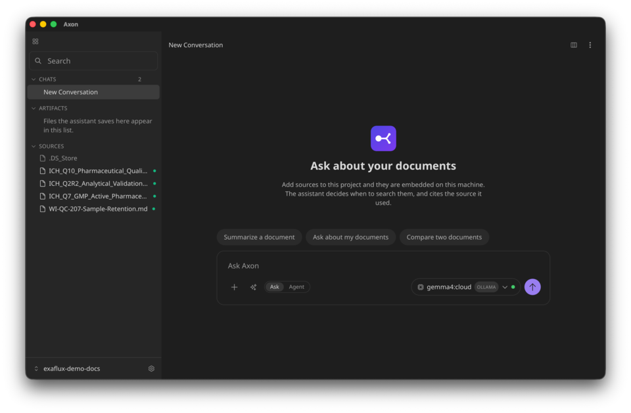Switch to Ask mode
Image resolution: width=631 pixels, height=413 pixels.
point(275,287)
